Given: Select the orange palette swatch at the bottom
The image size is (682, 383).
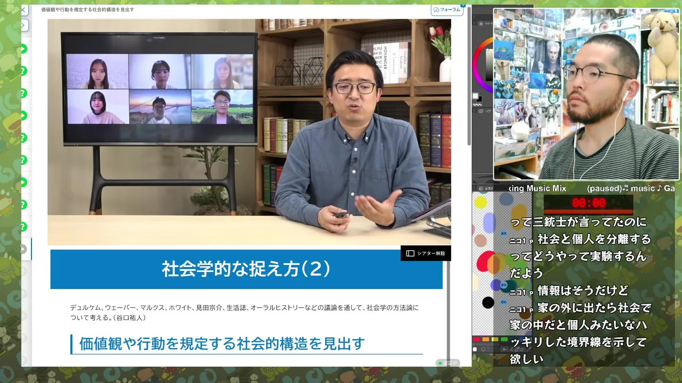Looking at the screenshot, I should click(x=485, y=339).
